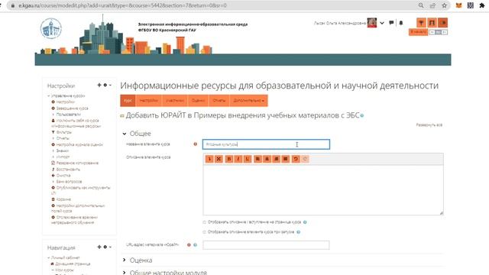Click the redo button in editor toolbar

coord(305,159)
